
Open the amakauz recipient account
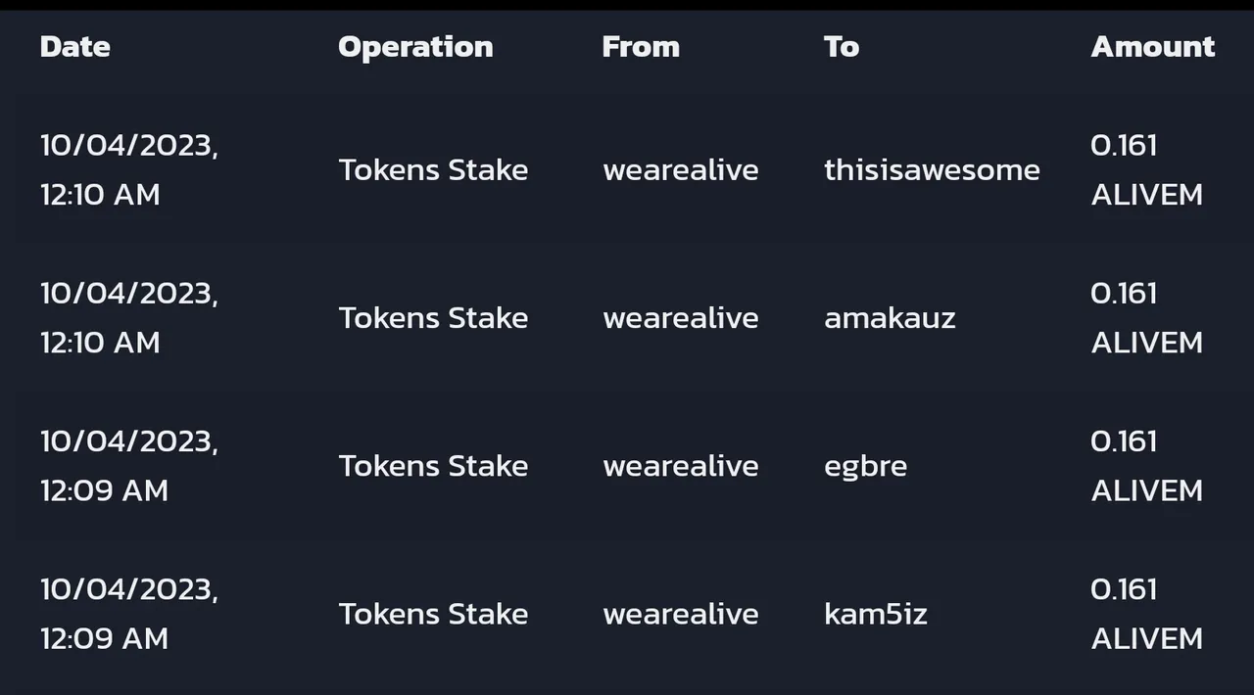point(890,318)
